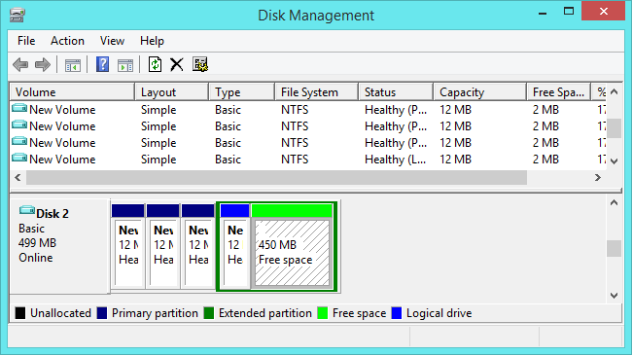The width and height of the screenshot is (633, 356).
Task: Toggle the Show/Hide Action Pane icon
Action: coord(125,65)
